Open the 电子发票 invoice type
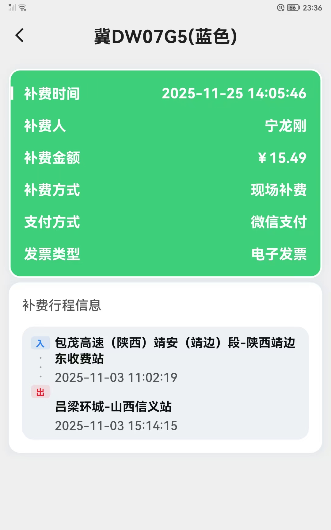This screenshot has width=331, height=530. (279, 254)
